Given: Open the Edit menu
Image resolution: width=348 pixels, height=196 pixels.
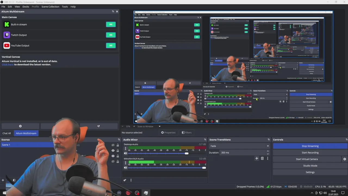Looking at the screenshot, I should [10, 7].
